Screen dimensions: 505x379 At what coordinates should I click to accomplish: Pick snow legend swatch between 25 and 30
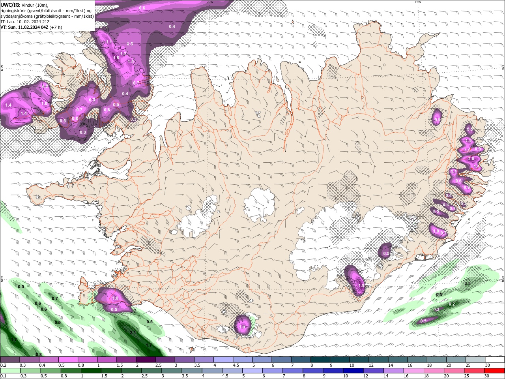[x=475, y=360]
